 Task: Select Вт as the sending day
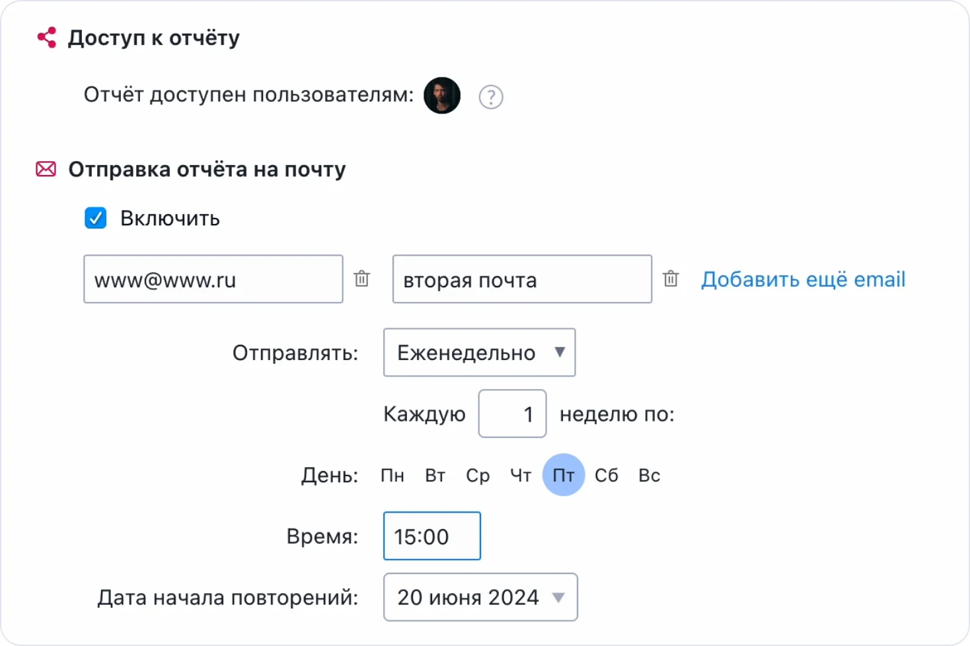point(435,476)
